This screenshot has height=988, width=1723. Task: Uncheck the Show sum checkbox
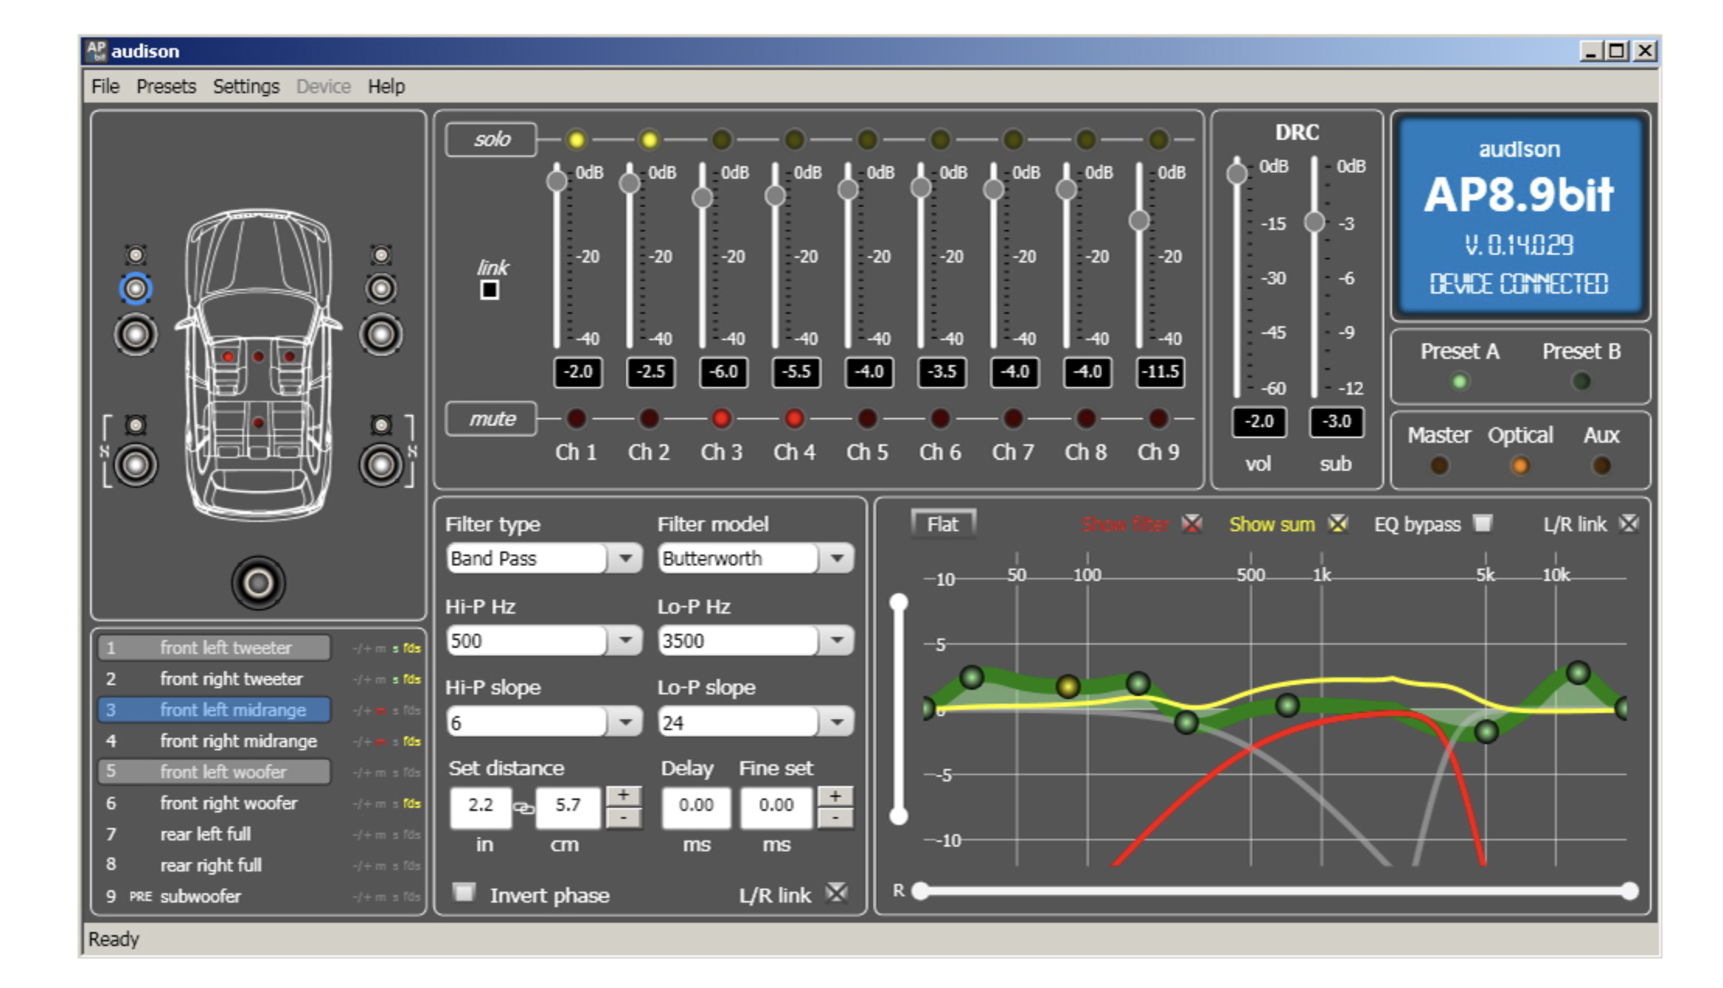[1338, 524]
